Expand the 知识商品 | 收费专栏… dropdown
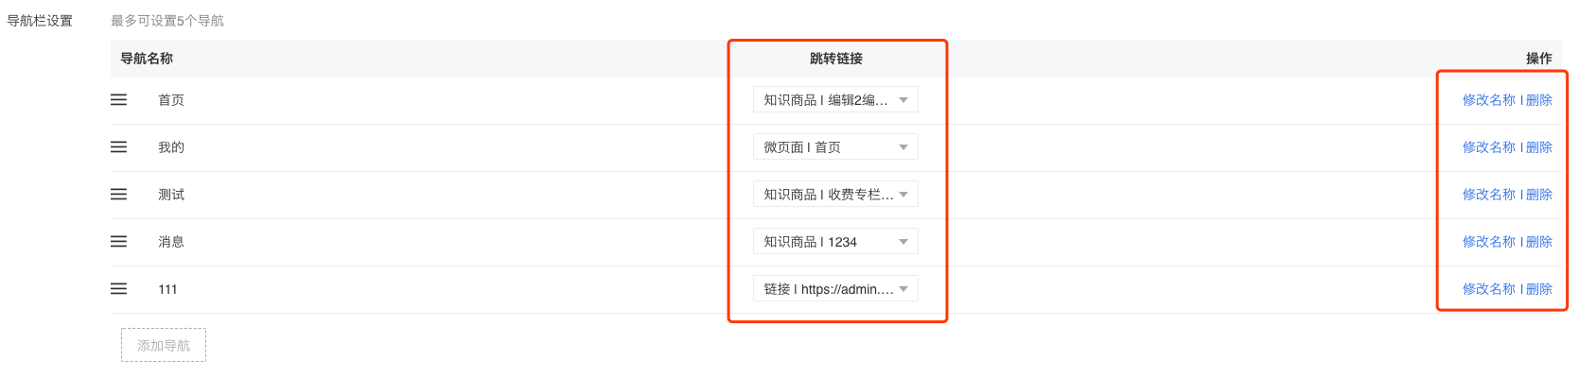Screen dimensions: 1579x377 835,194
